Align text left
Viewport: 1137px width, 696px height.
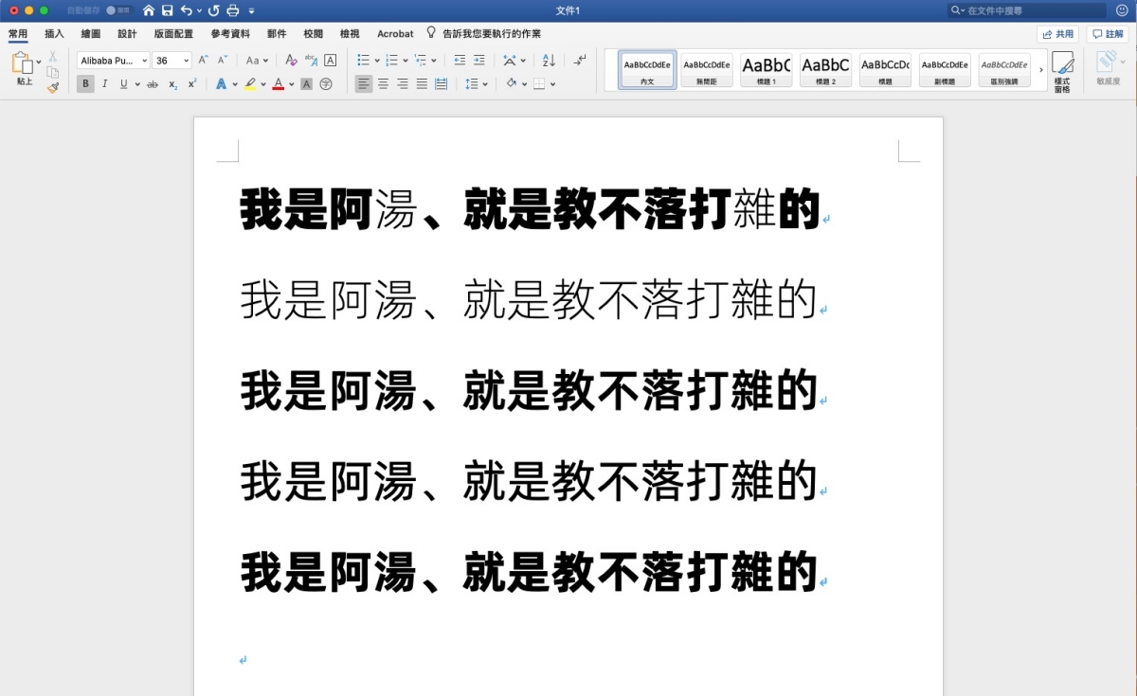tap(364, 83)
